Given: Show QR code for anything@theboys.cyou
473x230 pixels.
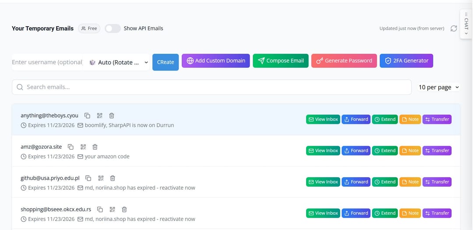Looking at the screenshot, I should (x=99, y=115).
